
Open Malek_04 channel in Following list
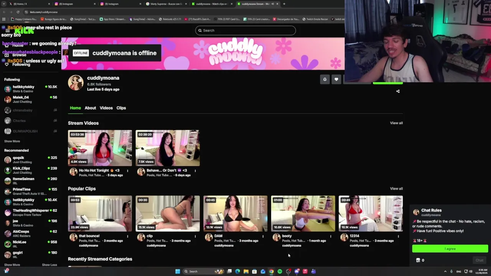pos(31,100)
